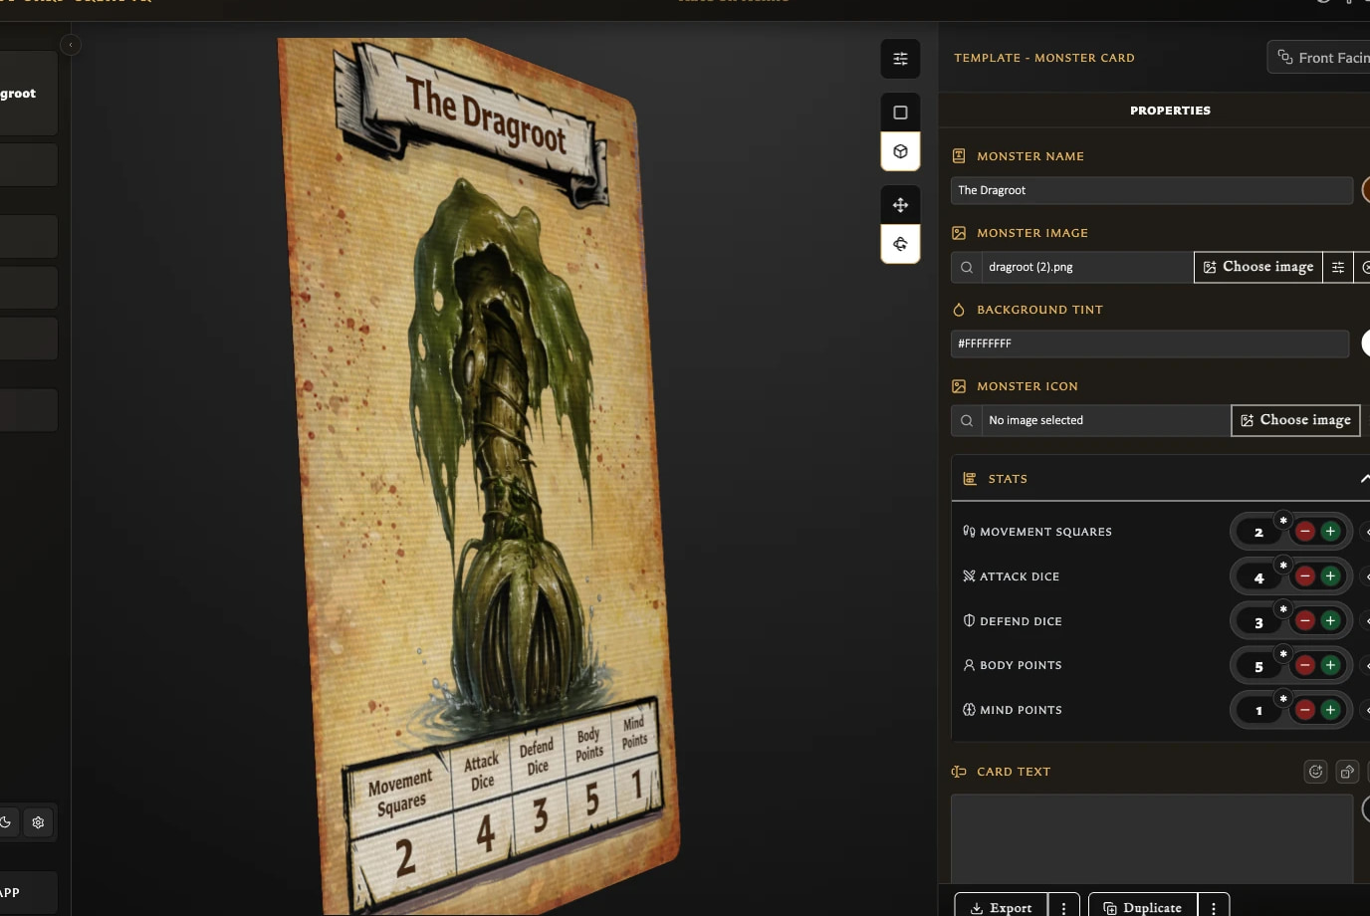Click the Stats section chart icon
Image resolution: width=1370 pixels, height=916 pixels.
[969, 479]
